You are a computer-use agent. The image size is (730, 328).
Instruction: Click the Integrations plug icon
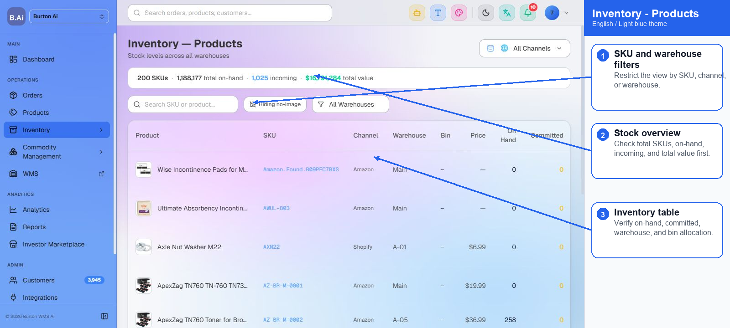click(x=13, y=297)
